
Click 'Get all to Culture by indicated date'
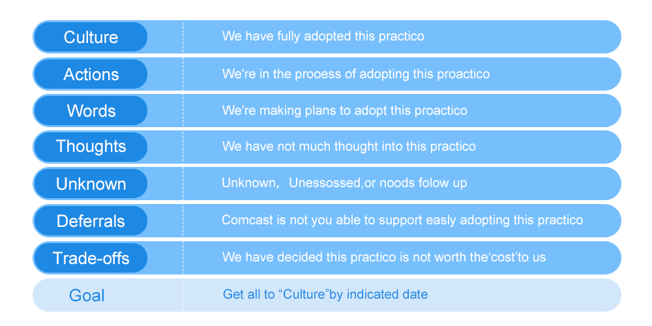pos(325,295)
